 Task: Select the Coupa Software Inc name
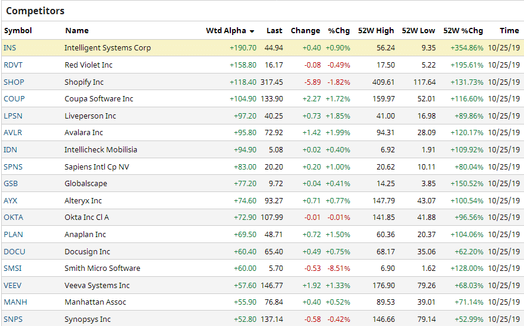coord(99,99)
